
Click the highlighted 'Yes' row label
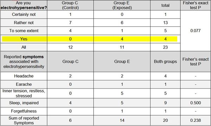pyautogui.click(x=24, y=39)
